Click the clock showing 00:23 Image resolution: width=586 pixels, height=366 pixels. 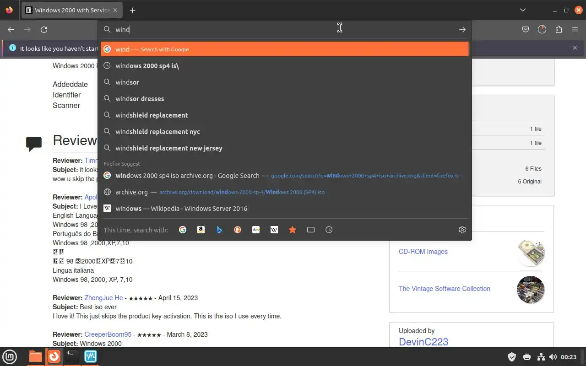point(569,357)
